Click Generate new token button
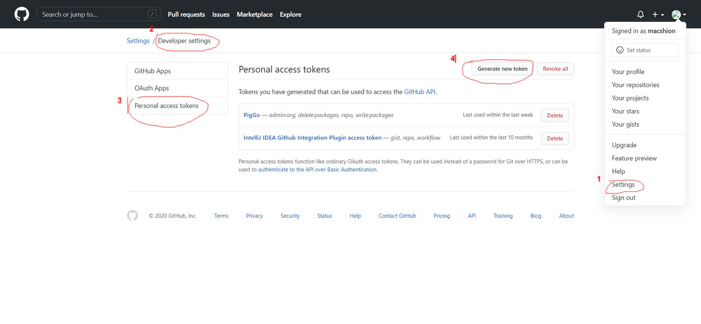Image resolution: width=701 pixels, height=324 pixels. click(503, 69)
